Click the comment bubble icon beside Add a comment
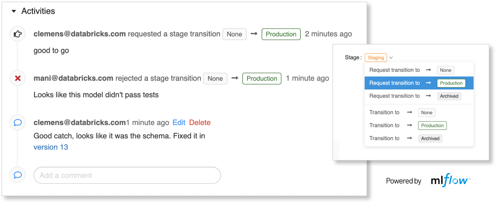Viewport: 496px width, 203px height. [x=17, y=175]
